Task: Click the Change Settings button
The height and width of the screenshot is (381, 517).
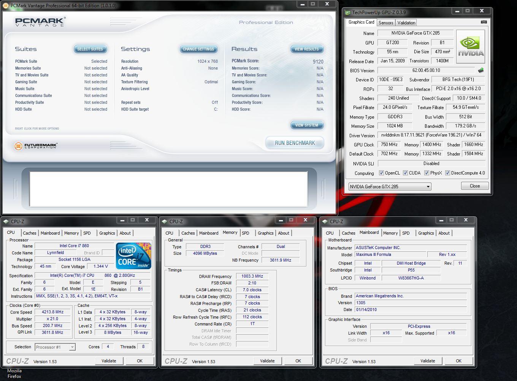Action: pos(198,49)
